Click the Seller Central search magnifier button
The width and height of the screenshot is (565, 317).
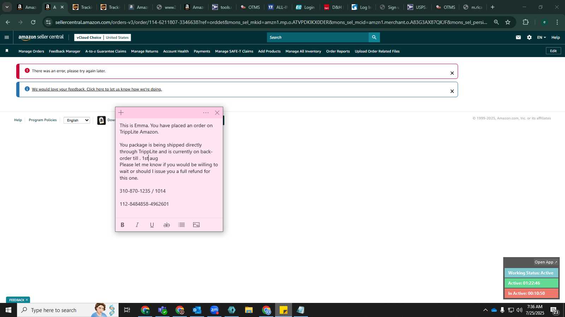coord(374,37)
